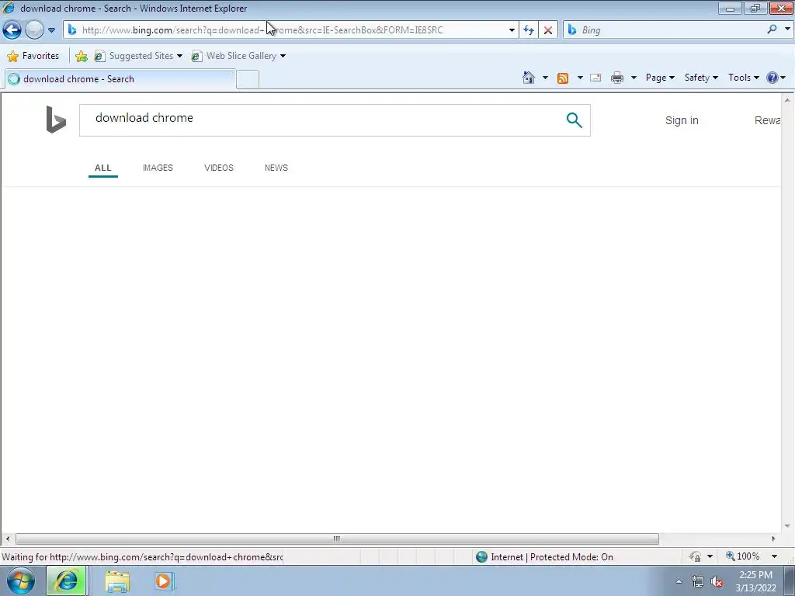This screenshot has height=596, width=795.
Task: Click the network tray icon
Action: (x=698, y=582)
